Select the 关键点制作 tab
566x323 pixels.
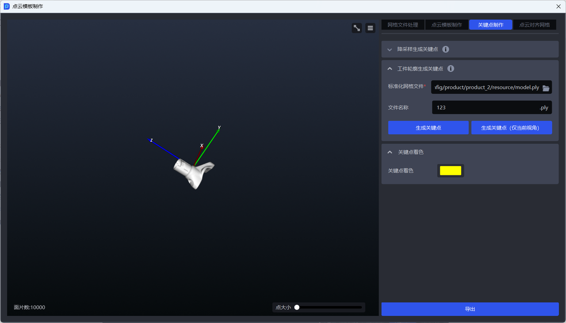coord(490,25)
